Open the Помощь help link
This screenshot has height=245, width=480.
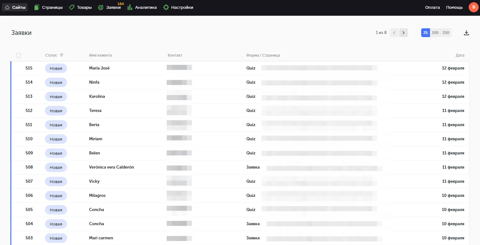point(454,7)
